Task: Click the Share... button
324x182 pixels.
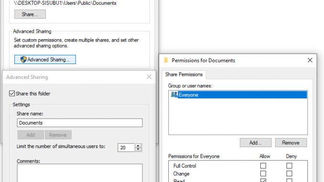Action: 30,14
